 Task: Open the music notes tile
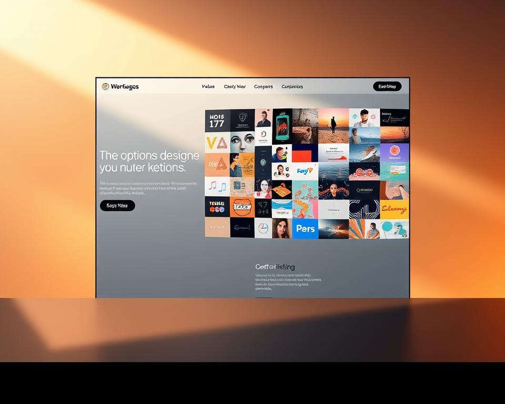(217, 186)
